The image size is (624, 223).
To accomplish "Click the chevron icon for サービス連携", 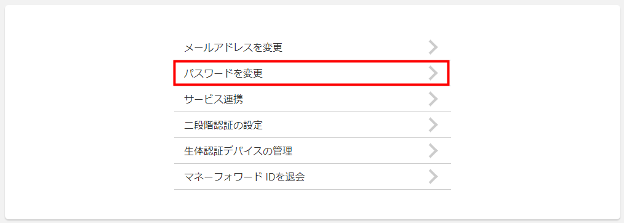I will coord(433,99).
